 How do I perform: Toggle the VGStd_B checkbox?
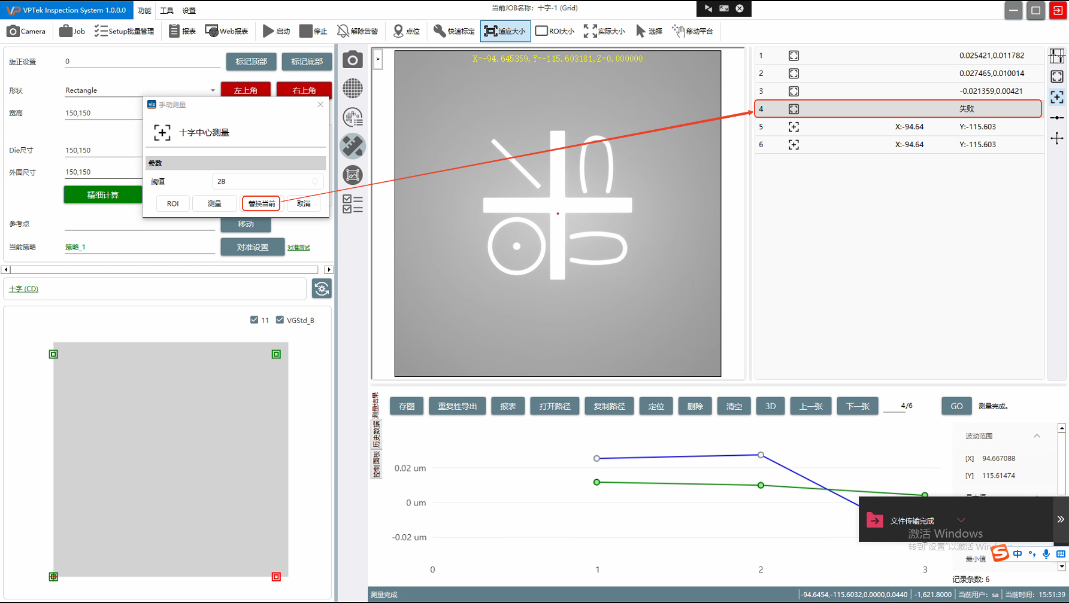point(280,320)
